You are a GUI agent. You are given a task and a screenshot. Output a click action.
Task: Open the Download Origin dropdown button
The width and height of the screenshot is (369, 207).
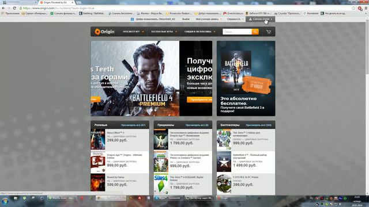pos(260,19)
